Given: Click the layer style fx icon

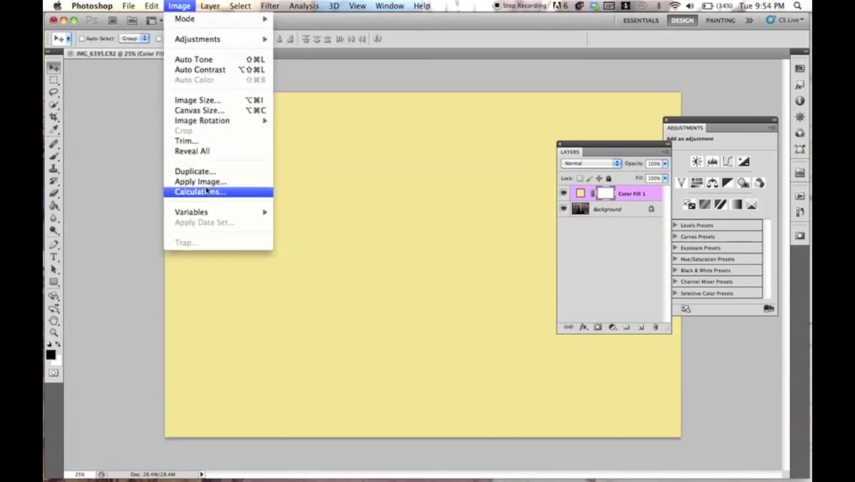Looking at the screenshot, I should click(584, 327).
